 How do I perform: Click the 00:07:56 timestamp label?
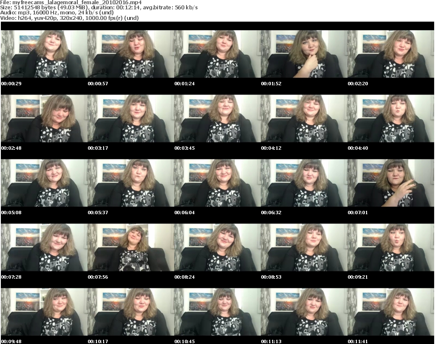[98, 277]
